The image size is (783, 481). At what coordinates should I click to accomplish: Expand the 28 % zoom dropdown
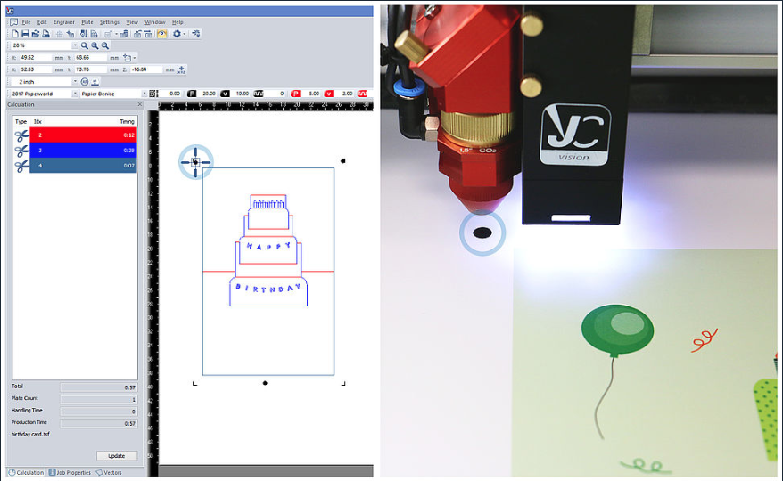click(x=75, y=45)
